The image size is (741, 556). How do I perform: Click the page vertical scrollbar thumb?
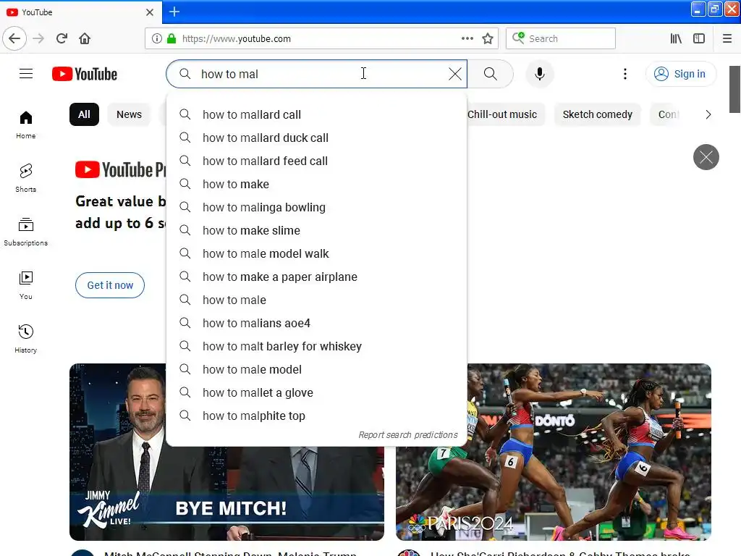tap(734, 89)
